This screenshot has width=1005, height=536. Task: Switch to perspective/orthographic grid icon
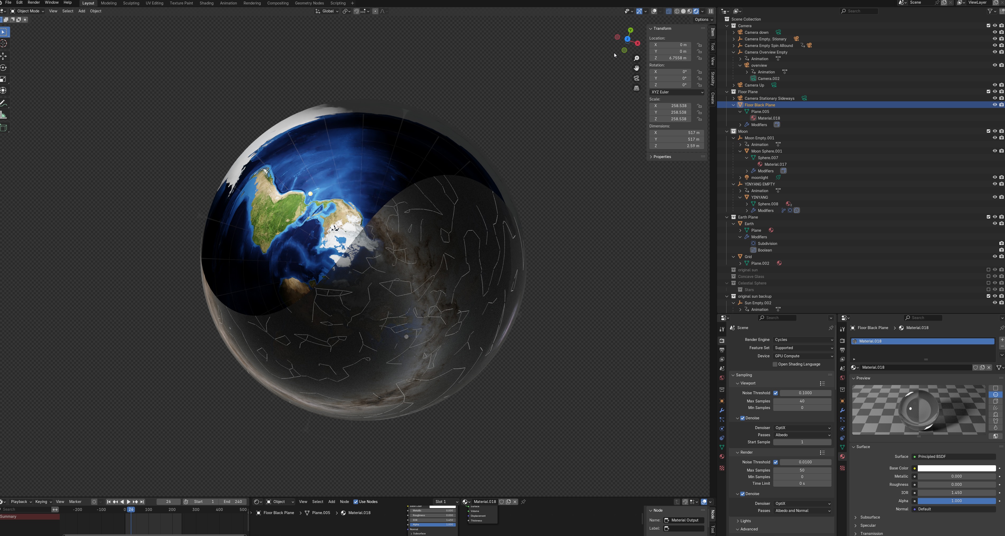(x=636, y=88)
